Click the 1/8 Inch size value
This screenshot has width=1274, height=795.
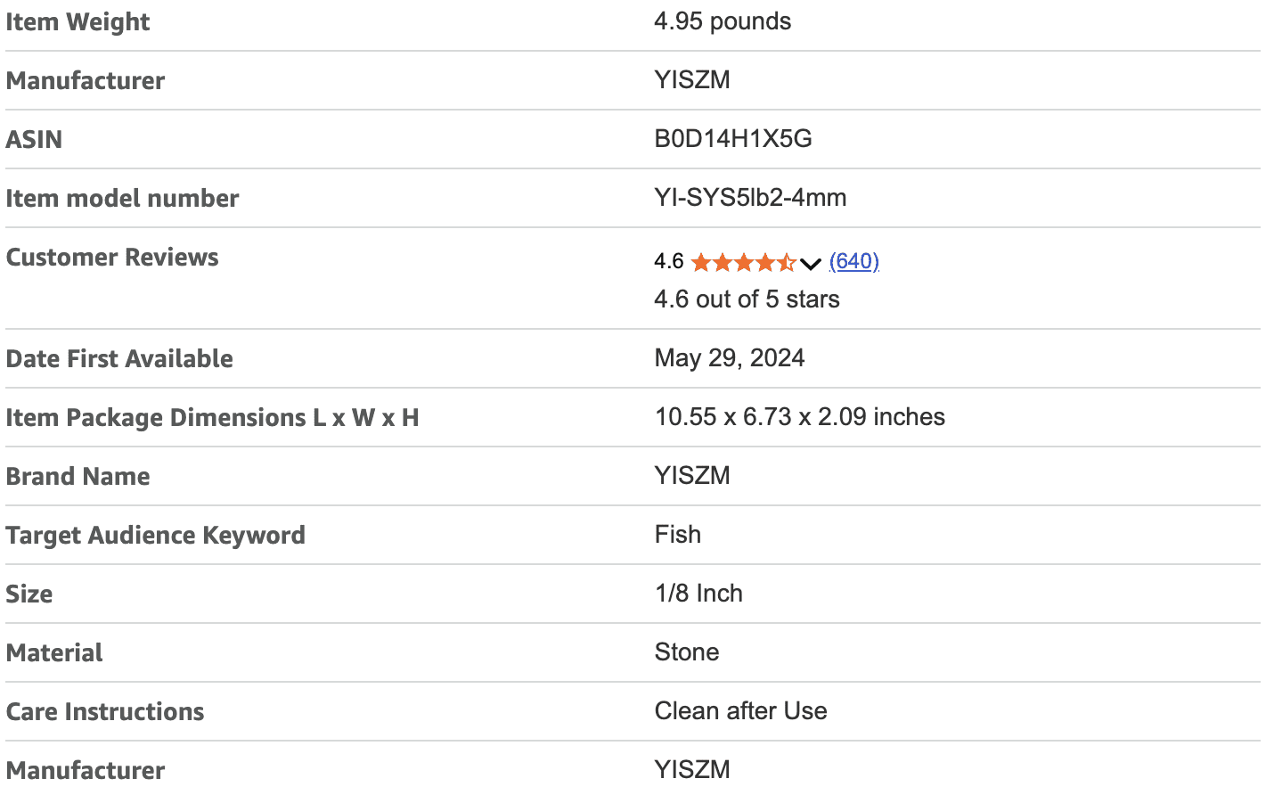tap(698, 594)
